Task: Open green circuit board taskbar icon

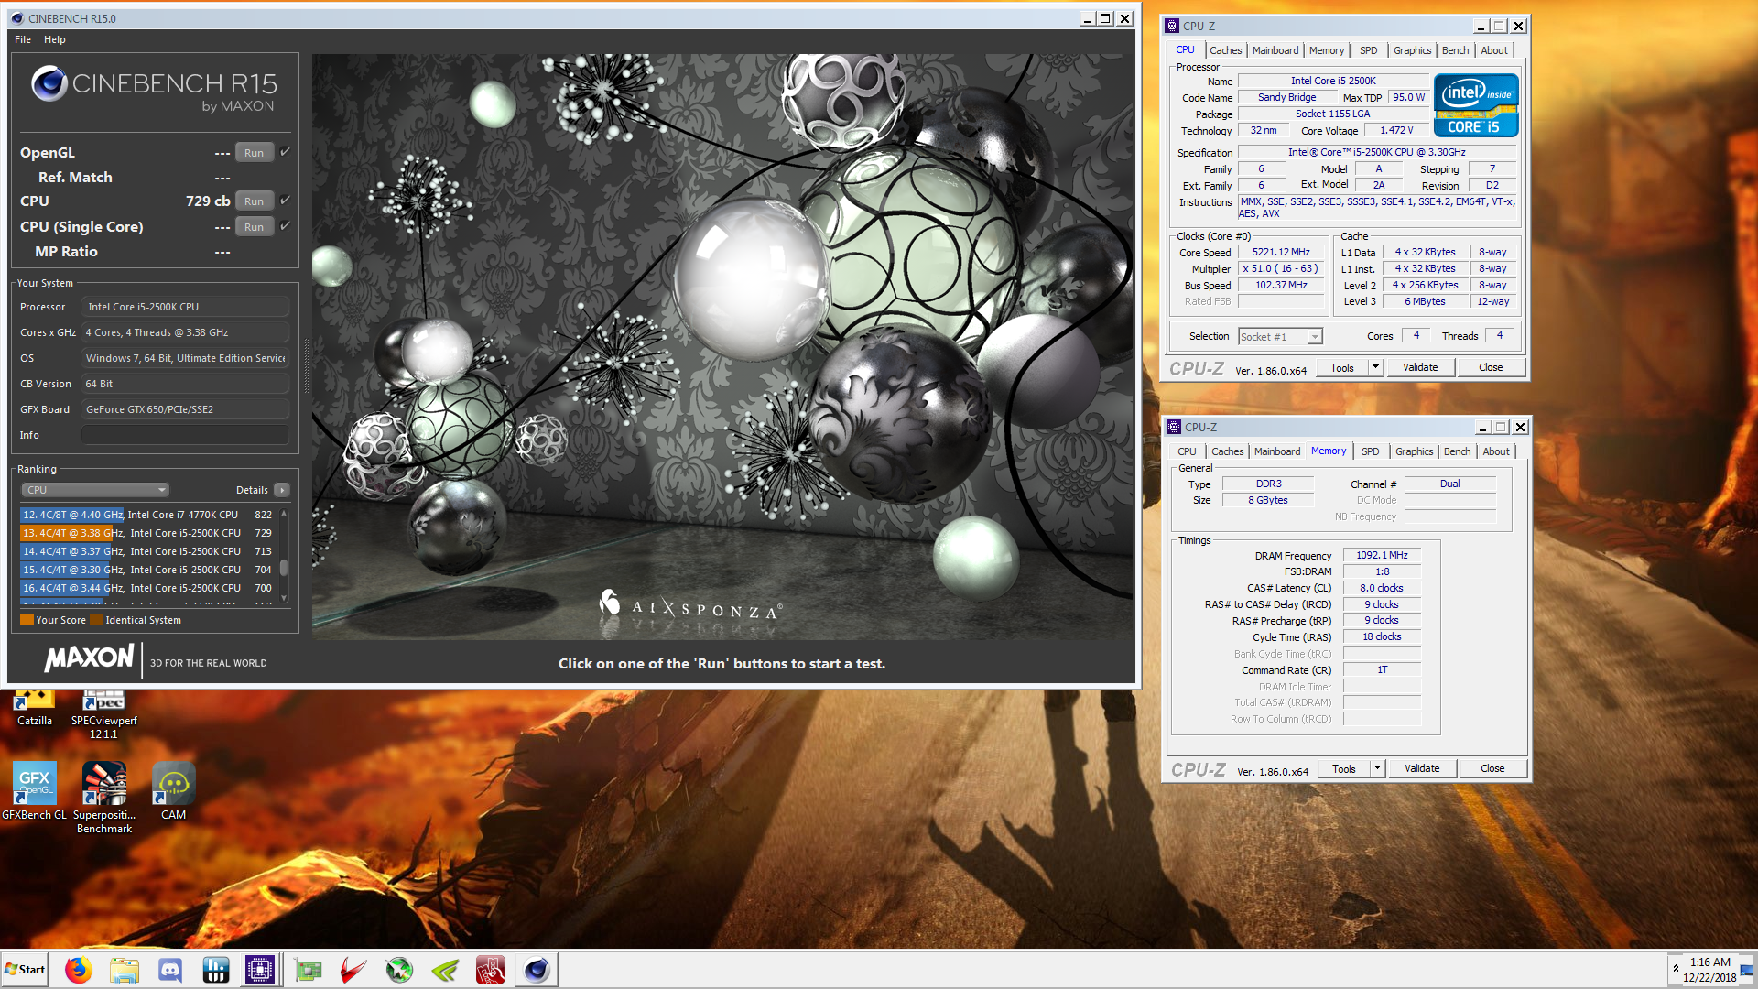Action: click(308, 970)
